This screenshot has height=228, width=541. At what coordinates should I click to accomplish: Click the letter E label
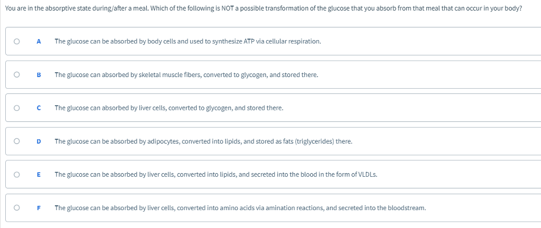(39, 175)
